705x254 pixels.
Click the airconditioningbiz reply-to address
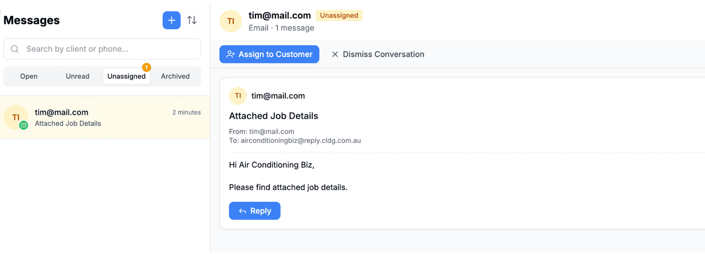(x=301, y=141)
